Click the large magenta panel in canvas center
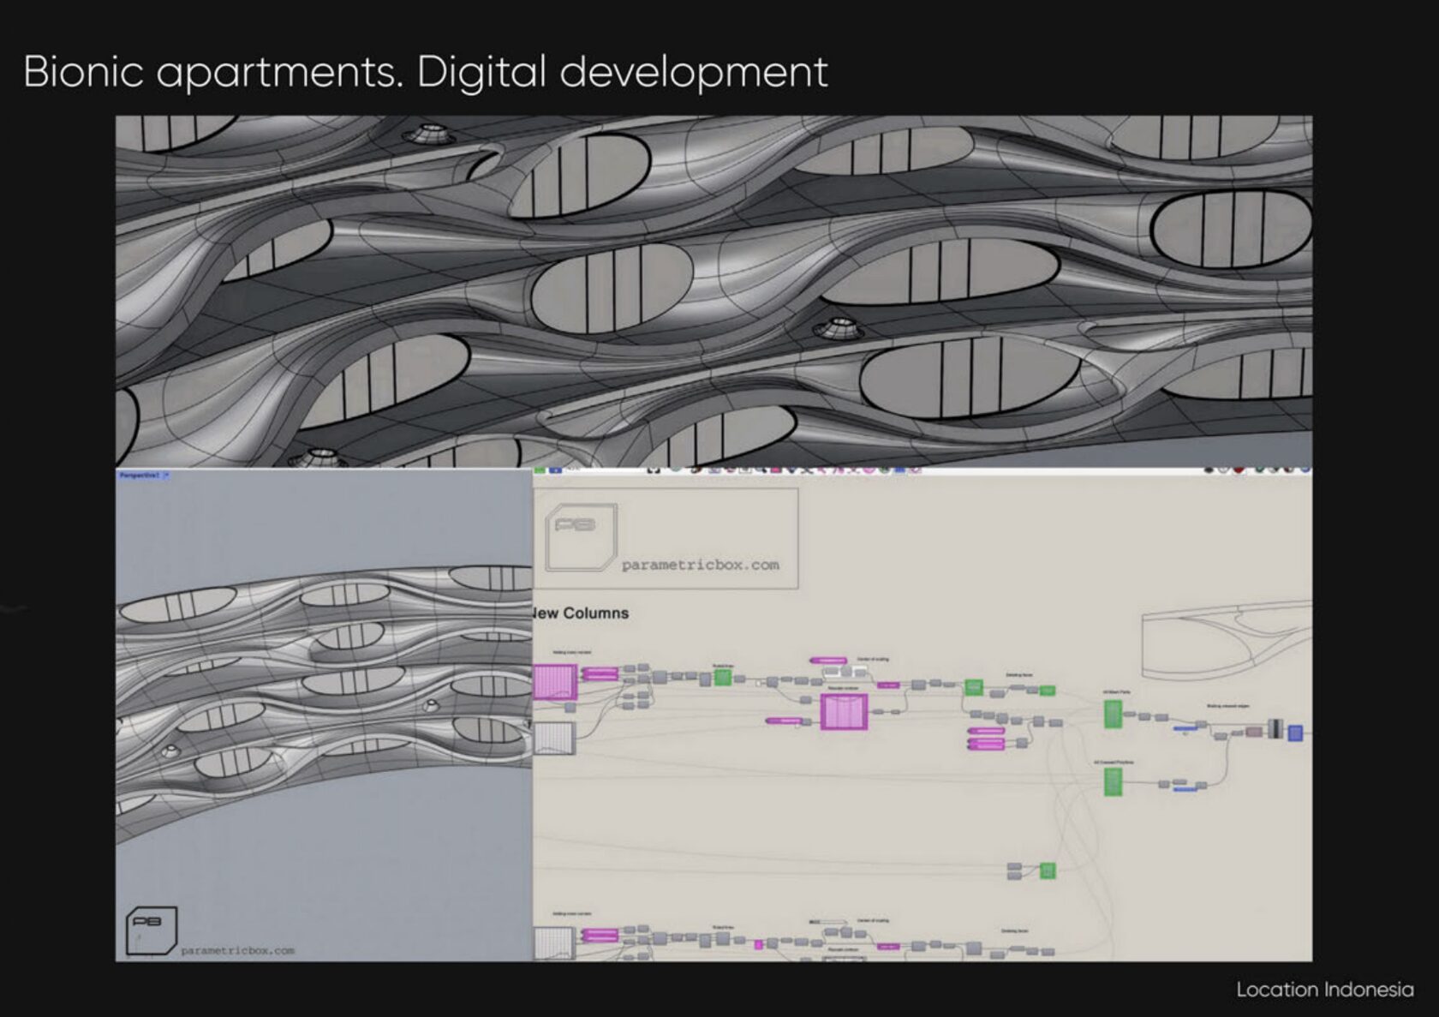This screenshot has height=1017, width=1439. 844,712
